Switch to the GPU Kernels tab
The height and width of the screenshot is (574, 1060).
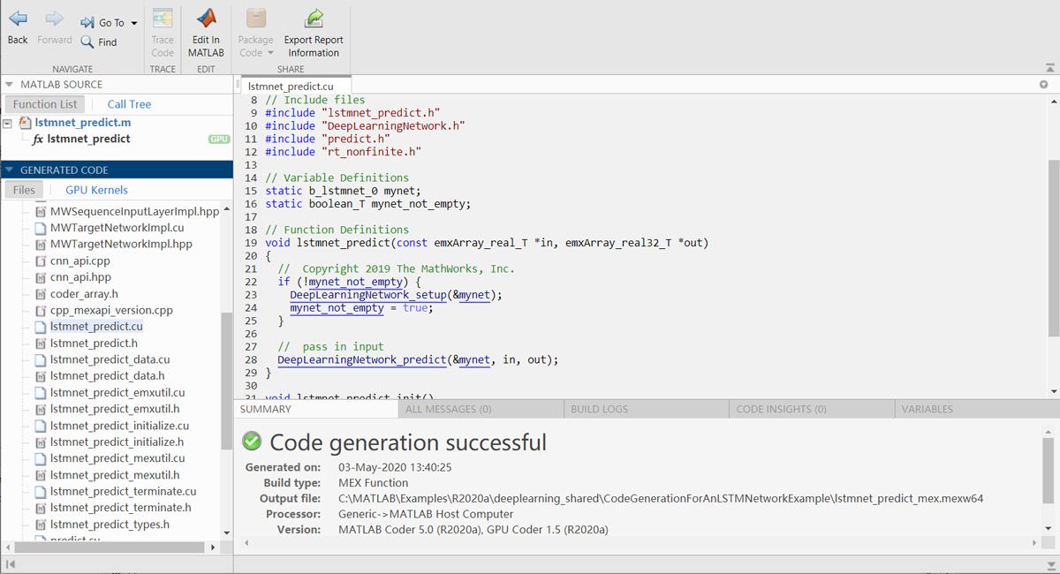pyautogui.click(x=96, y=190)
